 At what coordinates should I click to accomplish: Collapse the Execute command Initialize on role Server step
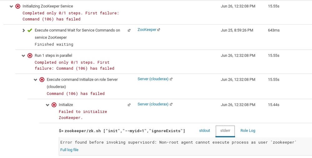[x=36, y=80]
